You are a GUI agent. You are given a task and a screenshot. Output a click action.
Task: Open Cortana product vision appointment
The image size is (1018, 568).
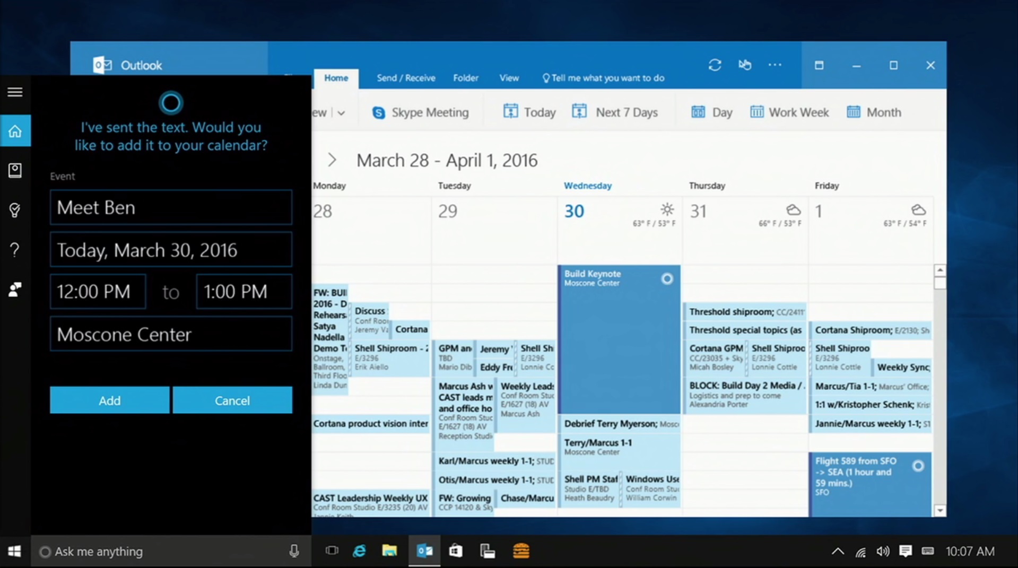(x=370, y=424)
